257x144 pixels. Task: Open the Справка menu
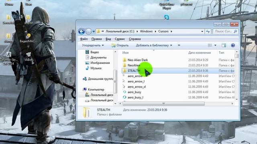135,39
